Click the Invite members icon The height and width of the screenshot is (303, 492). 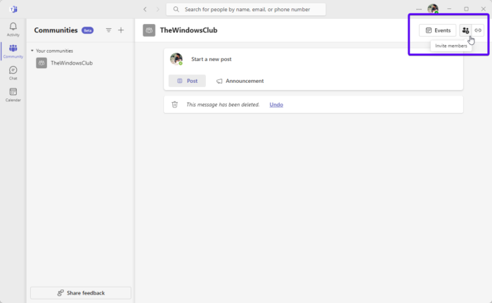click(465, 30)
